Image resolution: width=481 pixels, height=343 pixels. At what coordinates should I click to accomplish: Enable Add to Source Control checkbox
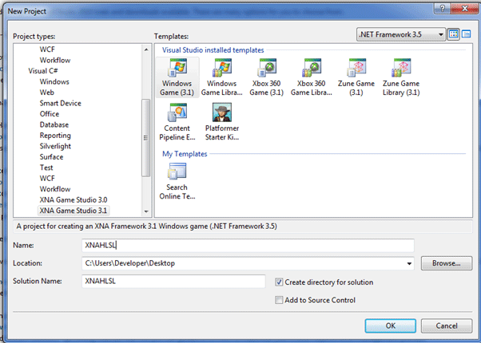[279, 300]
